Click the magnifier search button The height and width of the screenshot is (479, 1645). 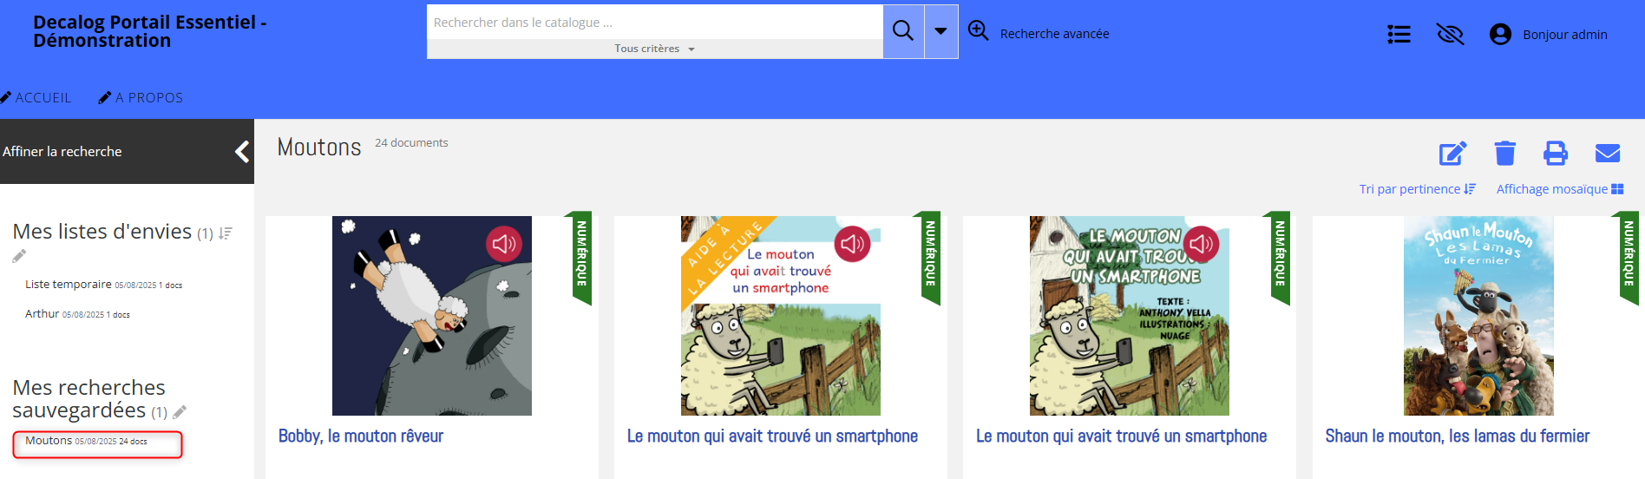(903, 31)
